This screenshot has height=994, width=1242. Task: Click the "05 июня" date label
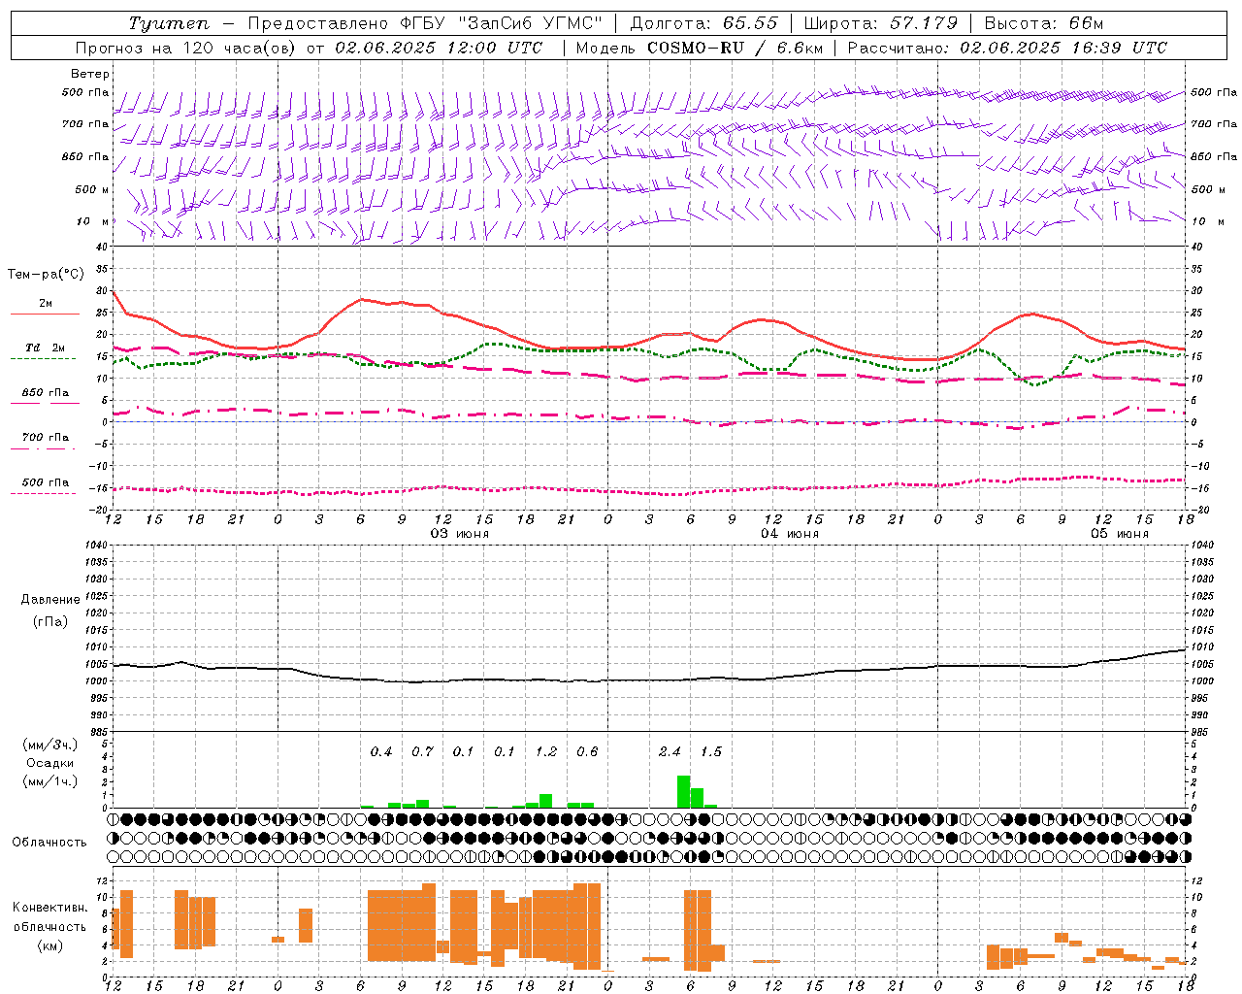tap(1120, 534)
